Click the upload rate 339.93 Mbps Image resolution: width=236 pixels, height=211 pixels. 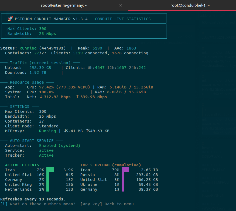point(91,97)
